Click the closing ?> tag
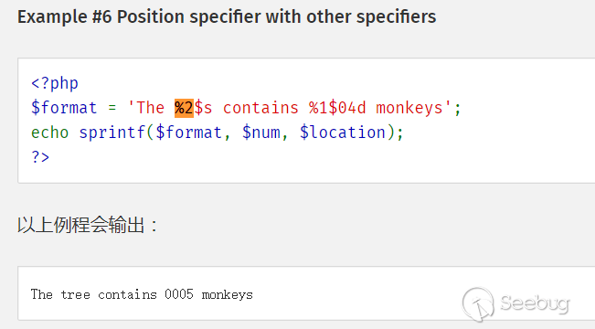The image size is (595, 329). click(x=40, y=156)
